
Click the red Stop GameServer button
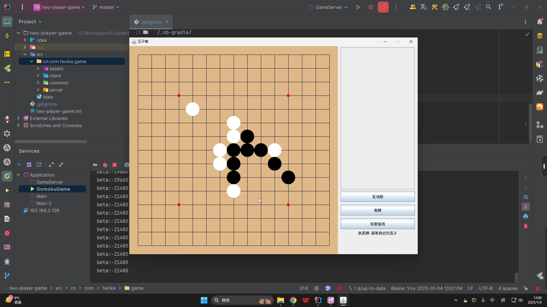pos(383,7)
